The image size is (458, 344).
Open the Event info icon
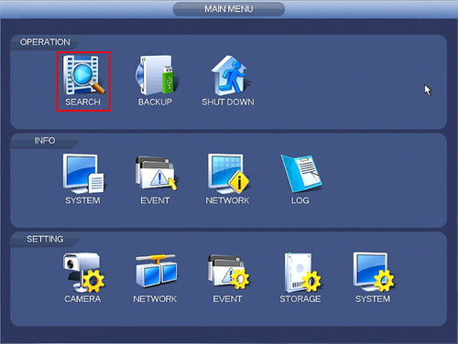[156, 173]
